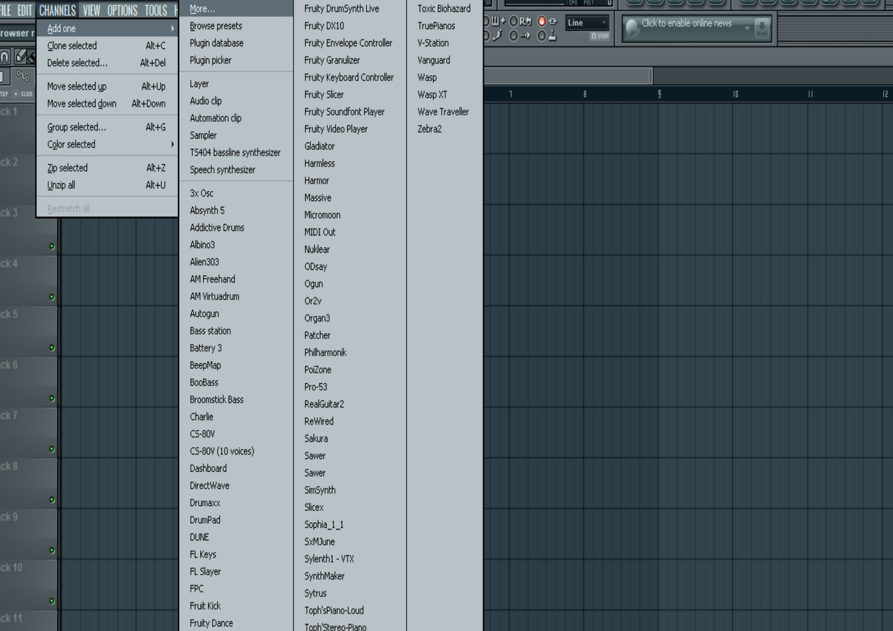The width and height of the screenshot is (893, 631).
Task: Expand the Color selected submenu
Action: coord(107,144)
